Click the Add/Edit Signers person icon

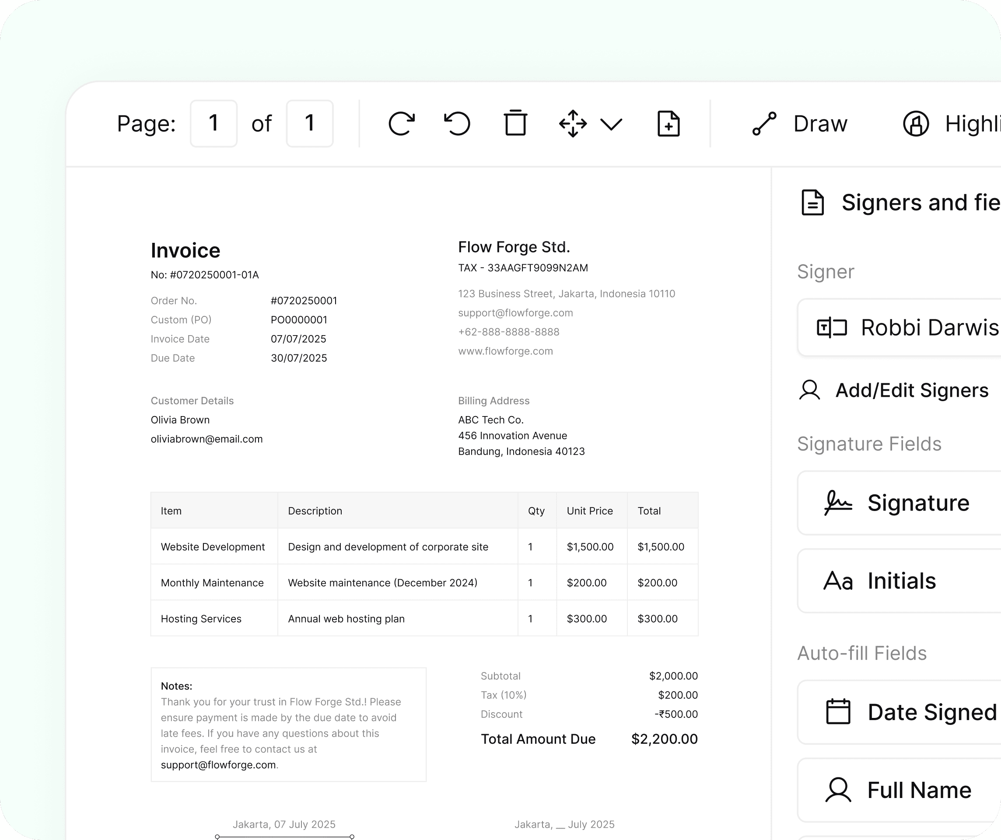point(809,390)
